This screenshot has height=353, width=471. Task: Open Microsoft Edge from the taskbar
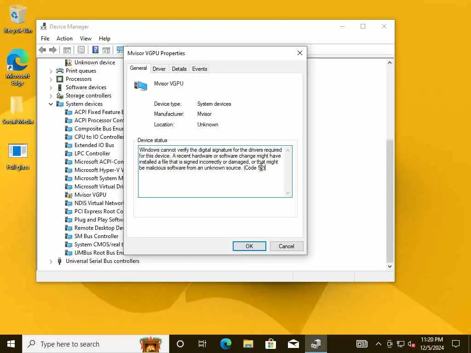[x=225, y=344]
